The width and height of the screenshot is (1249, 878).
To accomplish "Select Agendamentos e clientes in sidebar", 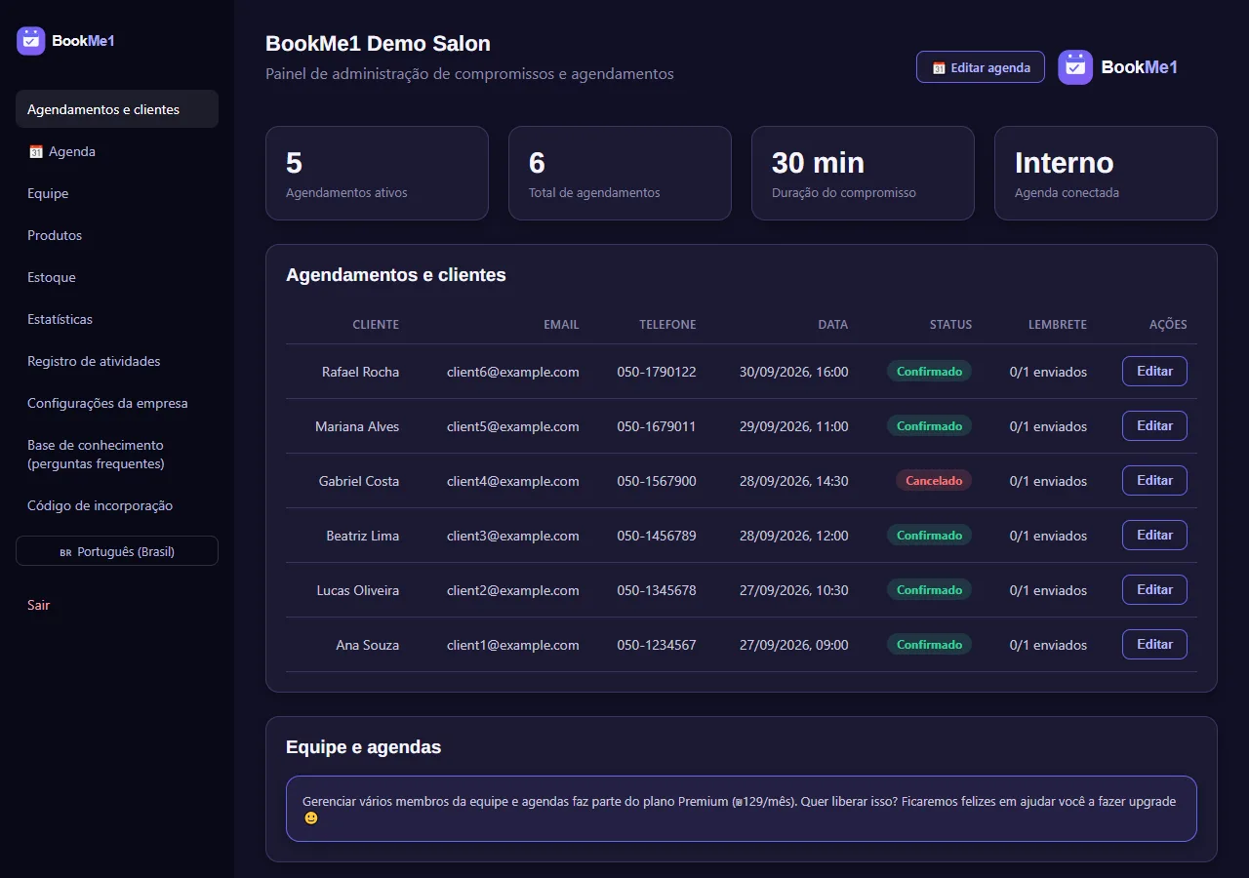I will [x=117, y=109].
